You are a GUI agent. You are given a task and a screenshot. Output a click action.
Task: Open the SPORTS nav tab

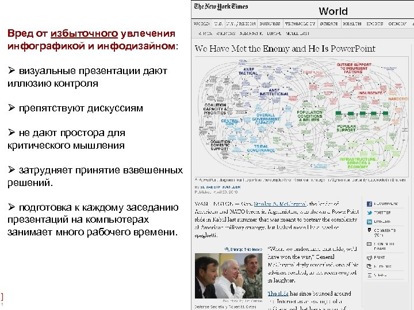tap(374, 24)
